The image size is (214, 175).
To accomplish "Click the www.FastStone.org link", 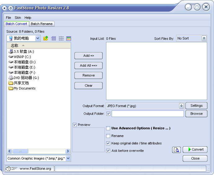I will pos(35,169).
